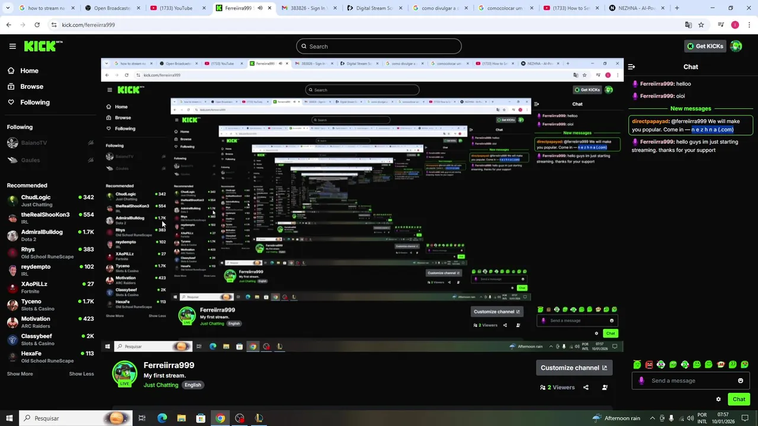Open the emoji picker in the message box
The height and width of the screenshot is (426, 758).
coord(740,380)
